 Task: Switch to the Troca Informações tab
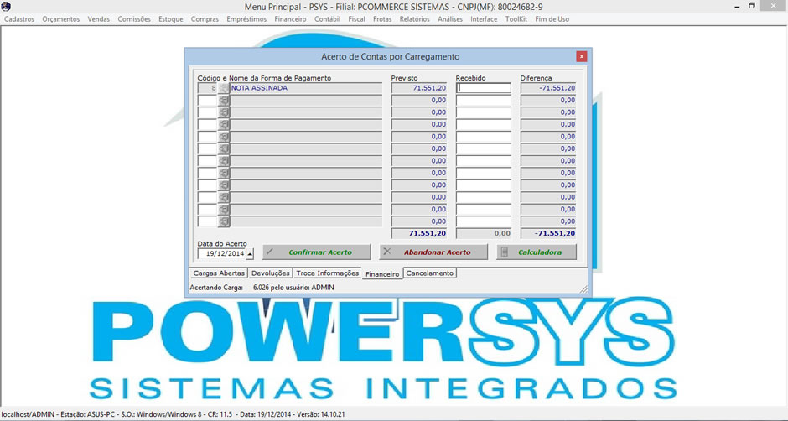(327, 273)
